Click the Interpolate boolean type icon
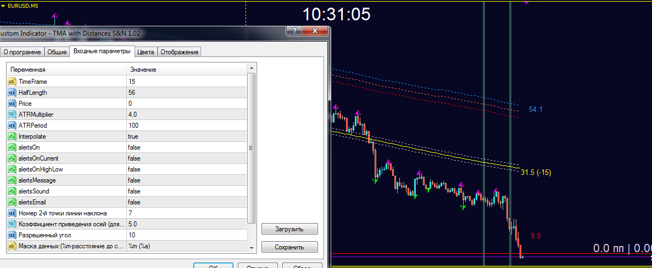 click(12, 136)
